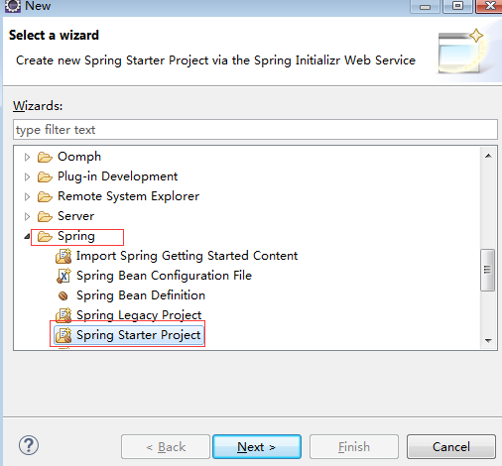The image size is (502, 466).
Task: Expand the Server category
Action: click(x=27, y=217)
